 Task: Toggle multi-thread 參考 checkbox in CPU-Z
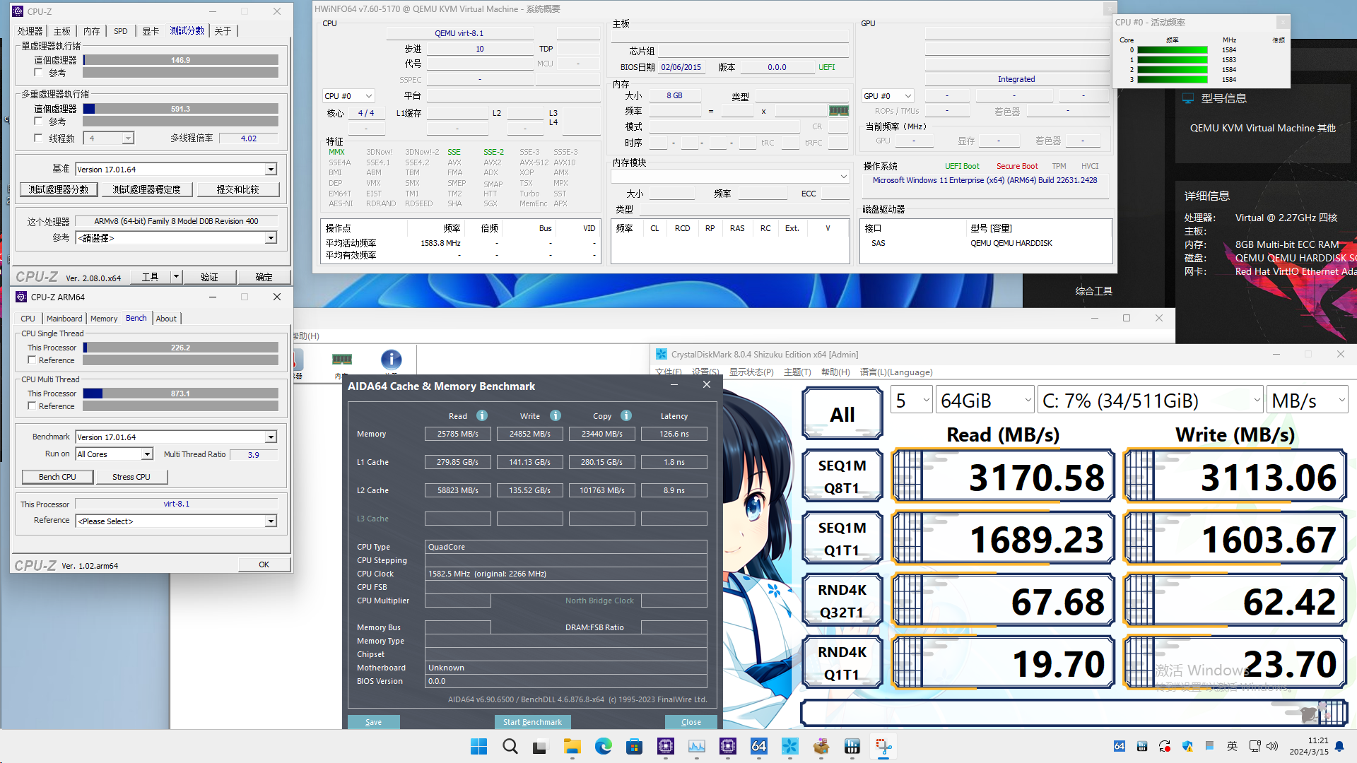(39, 121)
